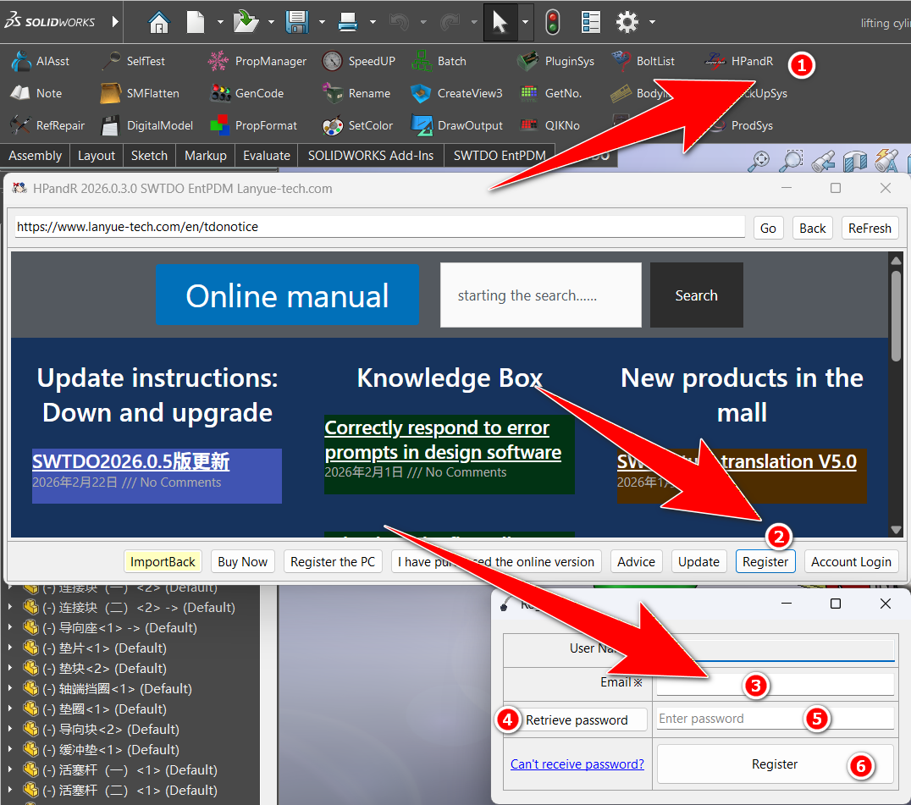Run the SMFlatten tool
The image size is (911, 805).
tap(140, 93)
